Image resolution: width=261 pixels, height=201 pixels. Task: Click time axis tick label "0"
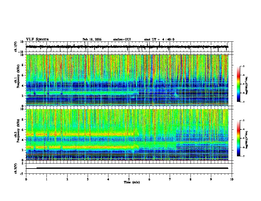(x=26, y=179)
